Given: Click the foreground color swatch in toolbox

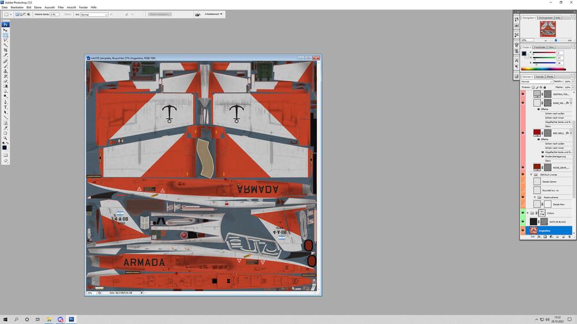Looking at the screenshot, I should (x=4, y=147).
